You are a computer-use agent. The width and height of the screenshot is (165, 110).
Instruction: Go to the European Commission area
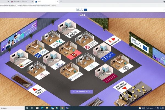(122, 86)
